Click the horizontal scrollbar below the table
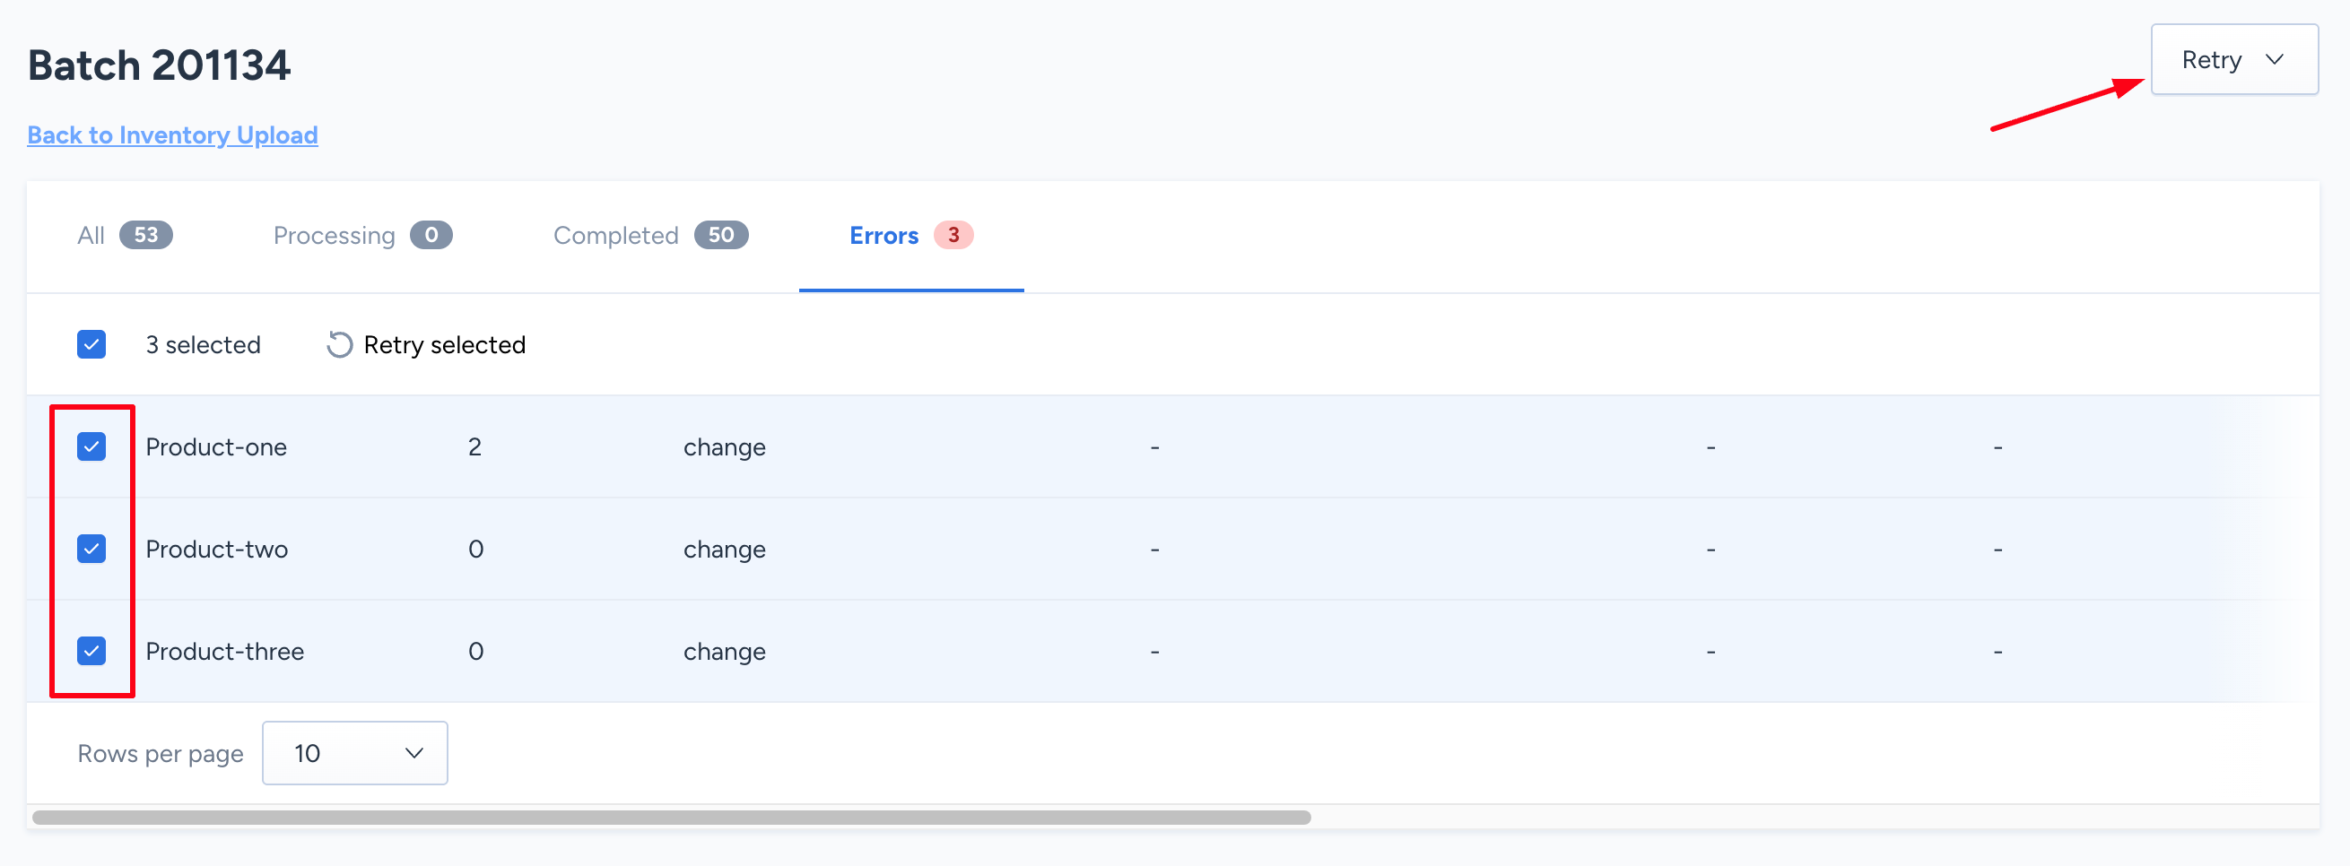The height and width of the screenshot is (866, 2350). [672, 818]
